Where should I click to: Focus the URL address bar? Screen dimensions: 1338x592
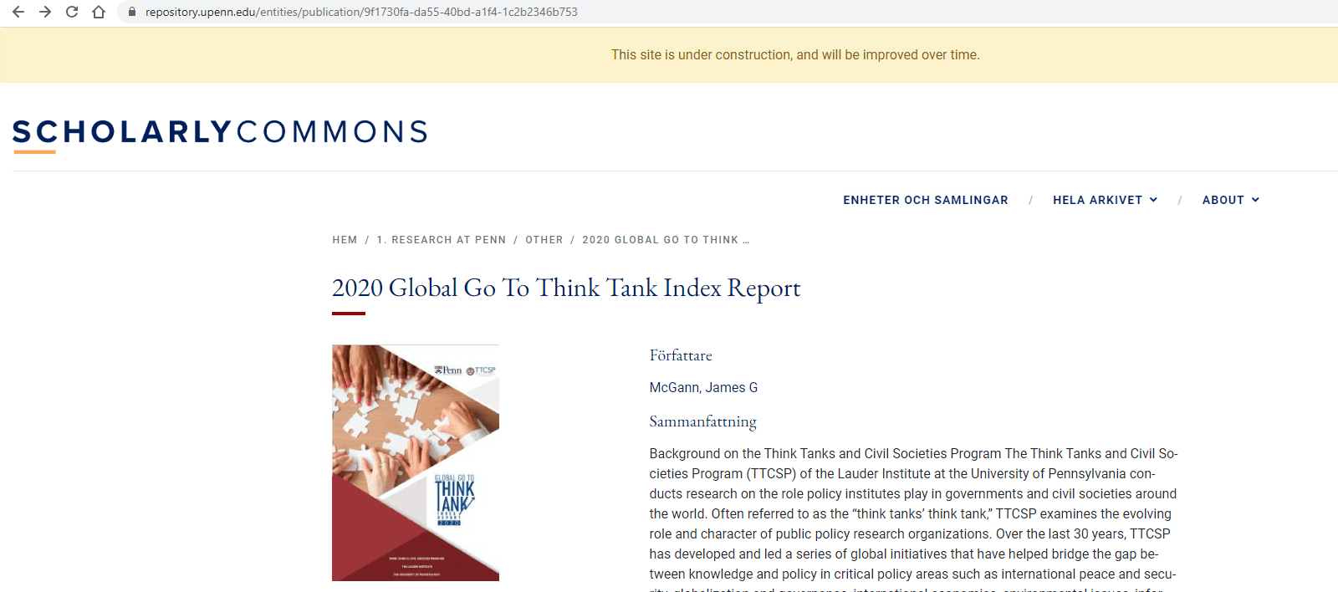(361, 12)
